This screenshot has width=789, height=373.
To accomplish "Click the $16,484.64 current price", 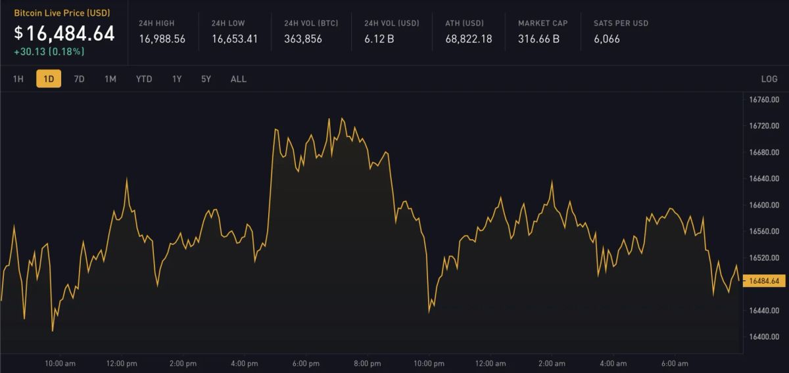I will pos(64,33).
